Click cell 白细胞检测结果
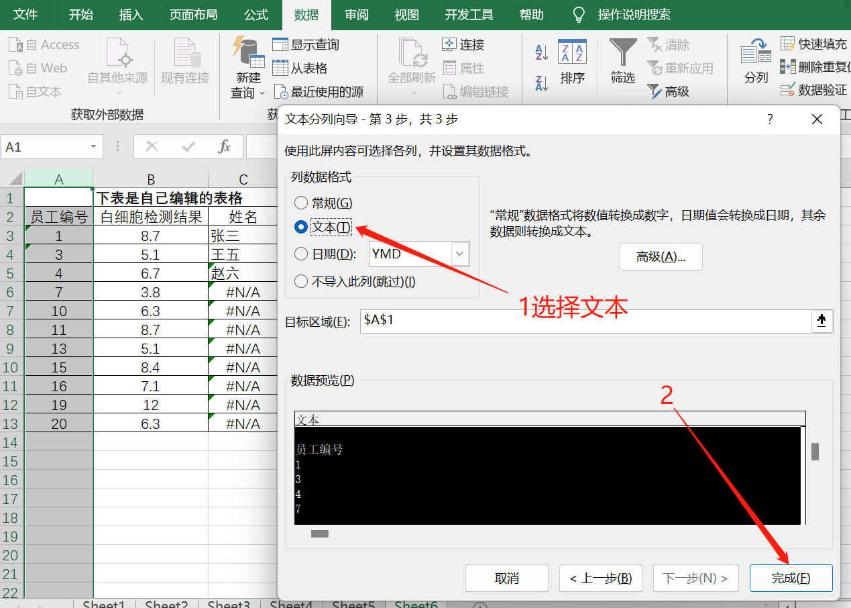851x608 pixels. [x=151, y=217]
